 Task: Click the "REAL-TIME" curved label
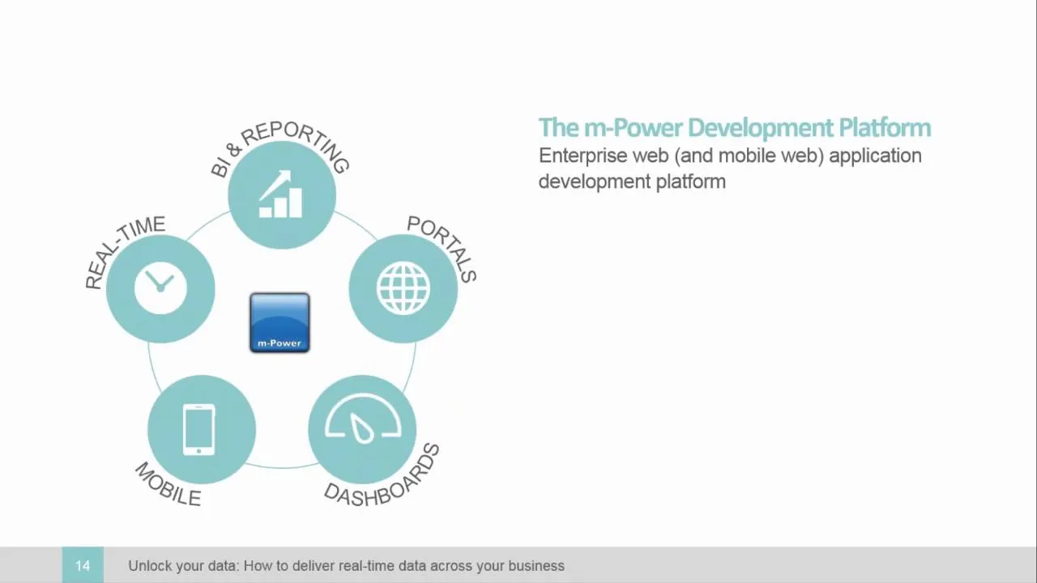[x=125, y=251]
